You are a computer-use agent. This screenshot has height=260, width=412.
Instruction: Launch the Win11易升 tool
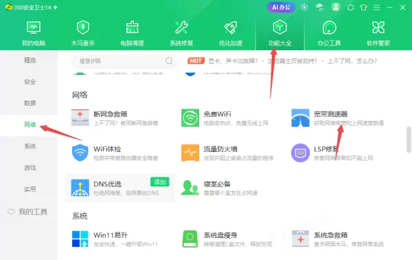coord(115,239)
